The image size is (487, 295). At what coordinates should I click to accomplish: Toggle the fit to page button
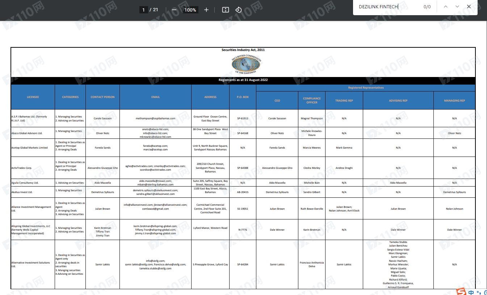point(225,10)
